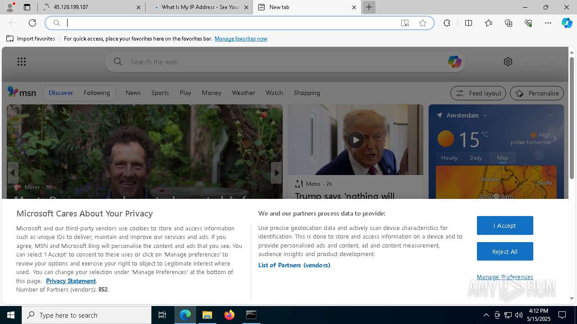Open the Watch menu item
Screen dimensions: 577x324
click(274, 93)
